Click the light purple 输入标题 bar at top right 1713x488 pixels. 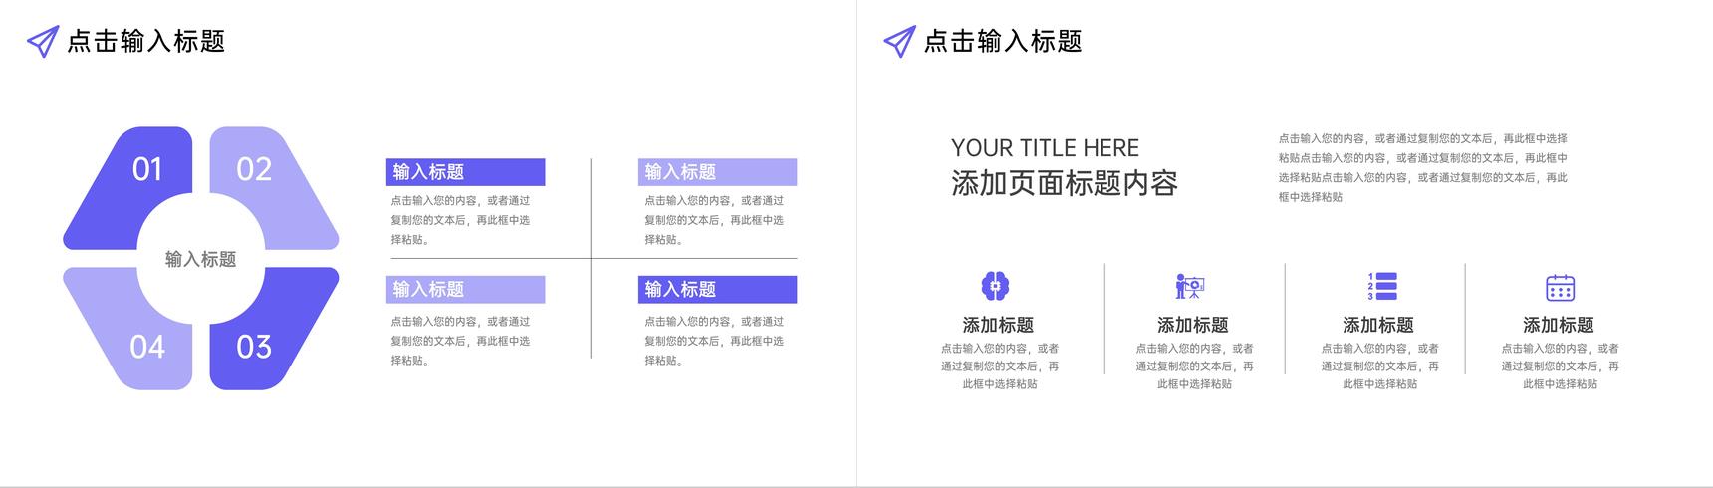coord(717,172)
